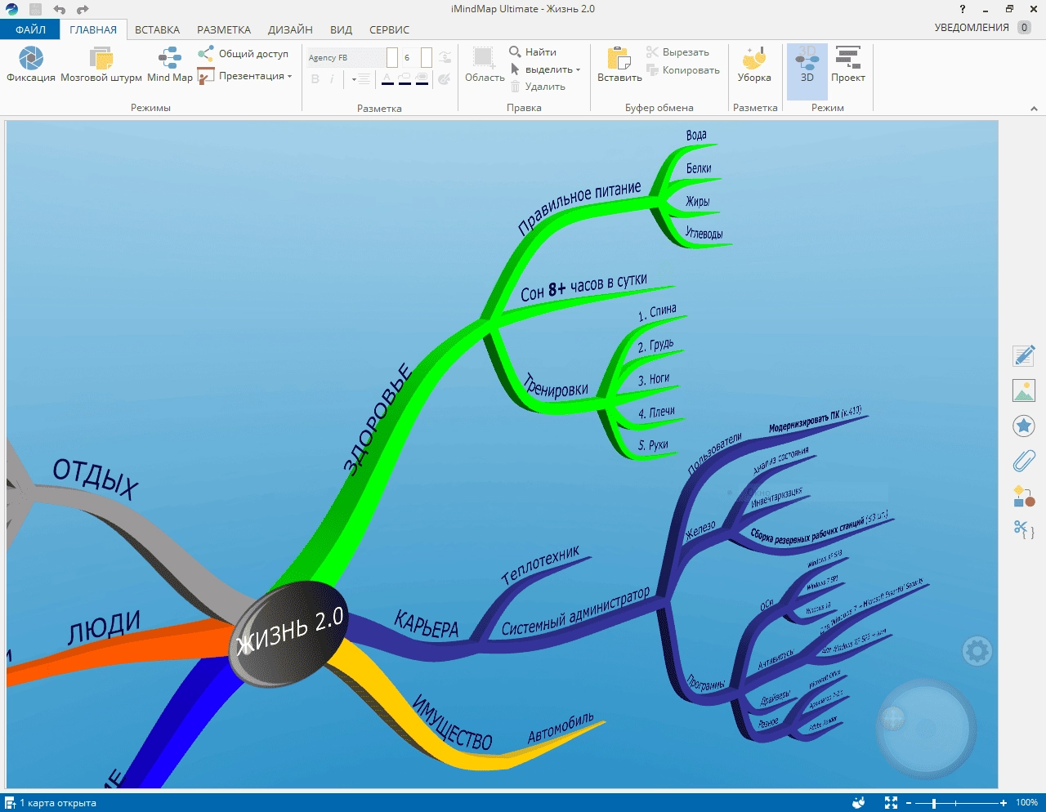Screen dimensions: 1046x812
Task: Open the star icons side panel
Action: 1024,426
